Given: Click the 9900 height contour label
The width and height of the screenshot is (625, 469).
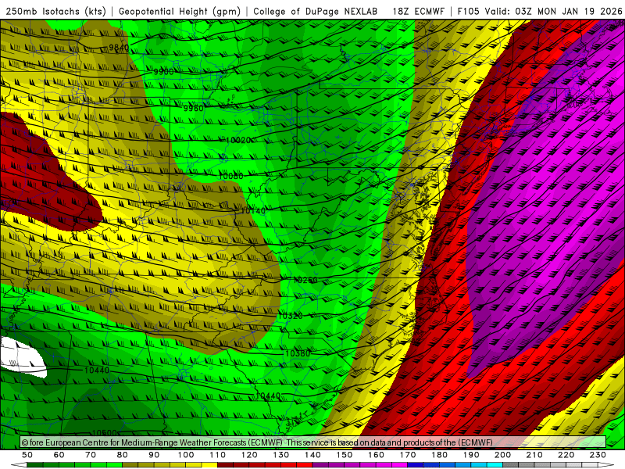Looking at the screenshot, I should [163, 72].
